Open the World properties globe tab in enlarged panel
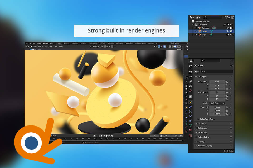The height and width of the screenshot is (168, 253). 190,91
